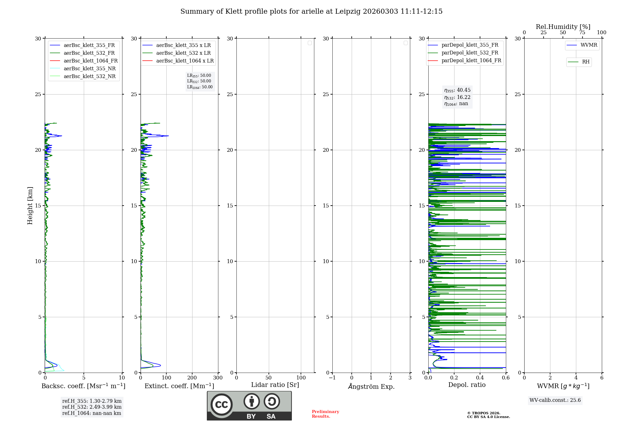The image size is (623, 423).
Task: Click the empty legend box in Ångström plot
Action: click(x=406, y=43)
